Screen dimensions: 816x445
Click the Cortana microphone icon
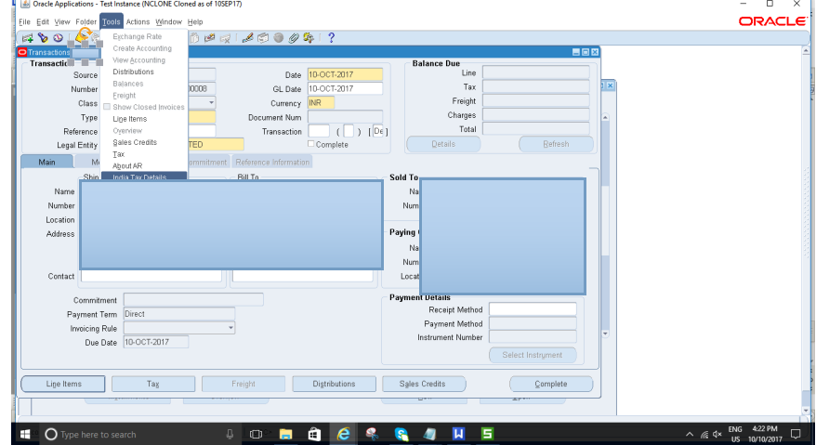tap(230, 434)
